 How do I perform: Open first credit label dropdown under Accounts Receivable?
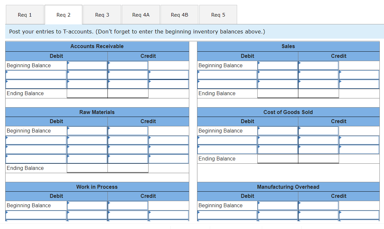168,75
